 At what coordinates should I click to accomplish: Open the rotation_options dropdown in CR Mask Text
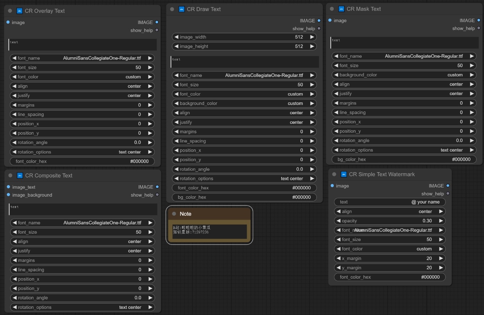pos(404,150)
